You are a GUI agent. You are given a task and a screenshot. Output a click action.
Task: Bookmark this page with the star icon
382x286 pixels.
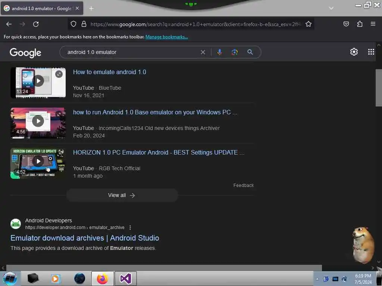pos(309,24)
